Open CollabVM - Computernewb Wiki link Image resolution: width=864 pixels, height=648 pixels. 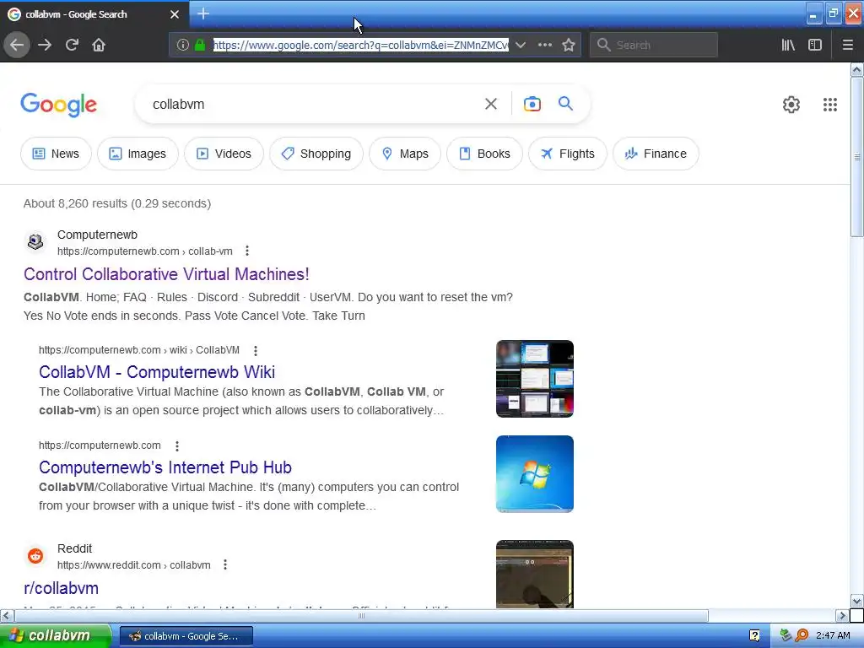[x=156, y=372]
